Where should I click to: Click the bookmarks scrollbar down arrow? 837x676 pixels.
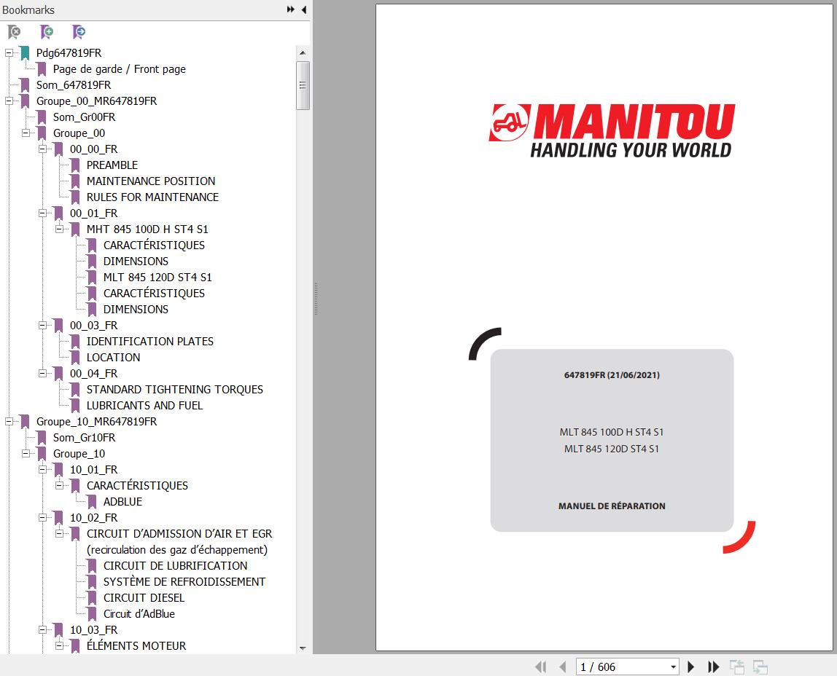[x=303, y=648]
